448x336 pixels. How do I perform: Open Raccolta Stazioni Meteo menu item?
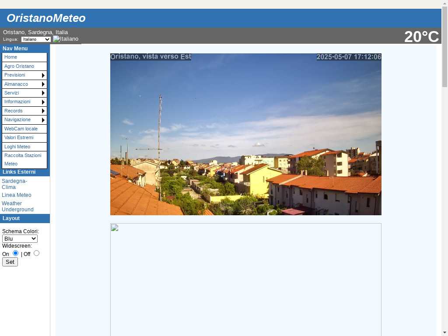24,160
